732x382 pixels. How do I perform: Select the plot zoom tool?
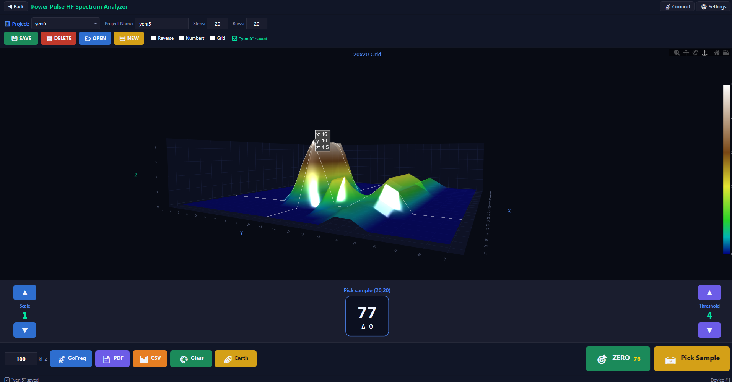pos(677,53)
